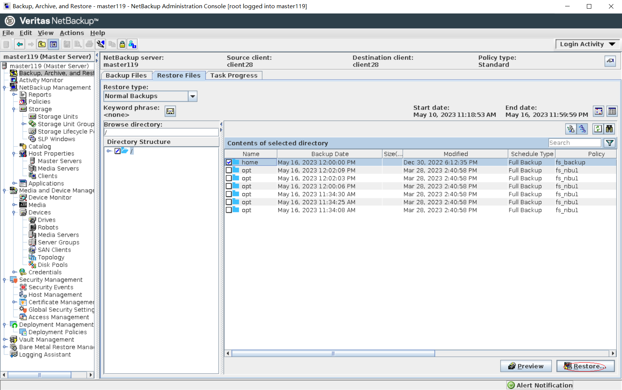Toggle the root directory checkbox in tree

pyautogui.click(x=117, y=151)
